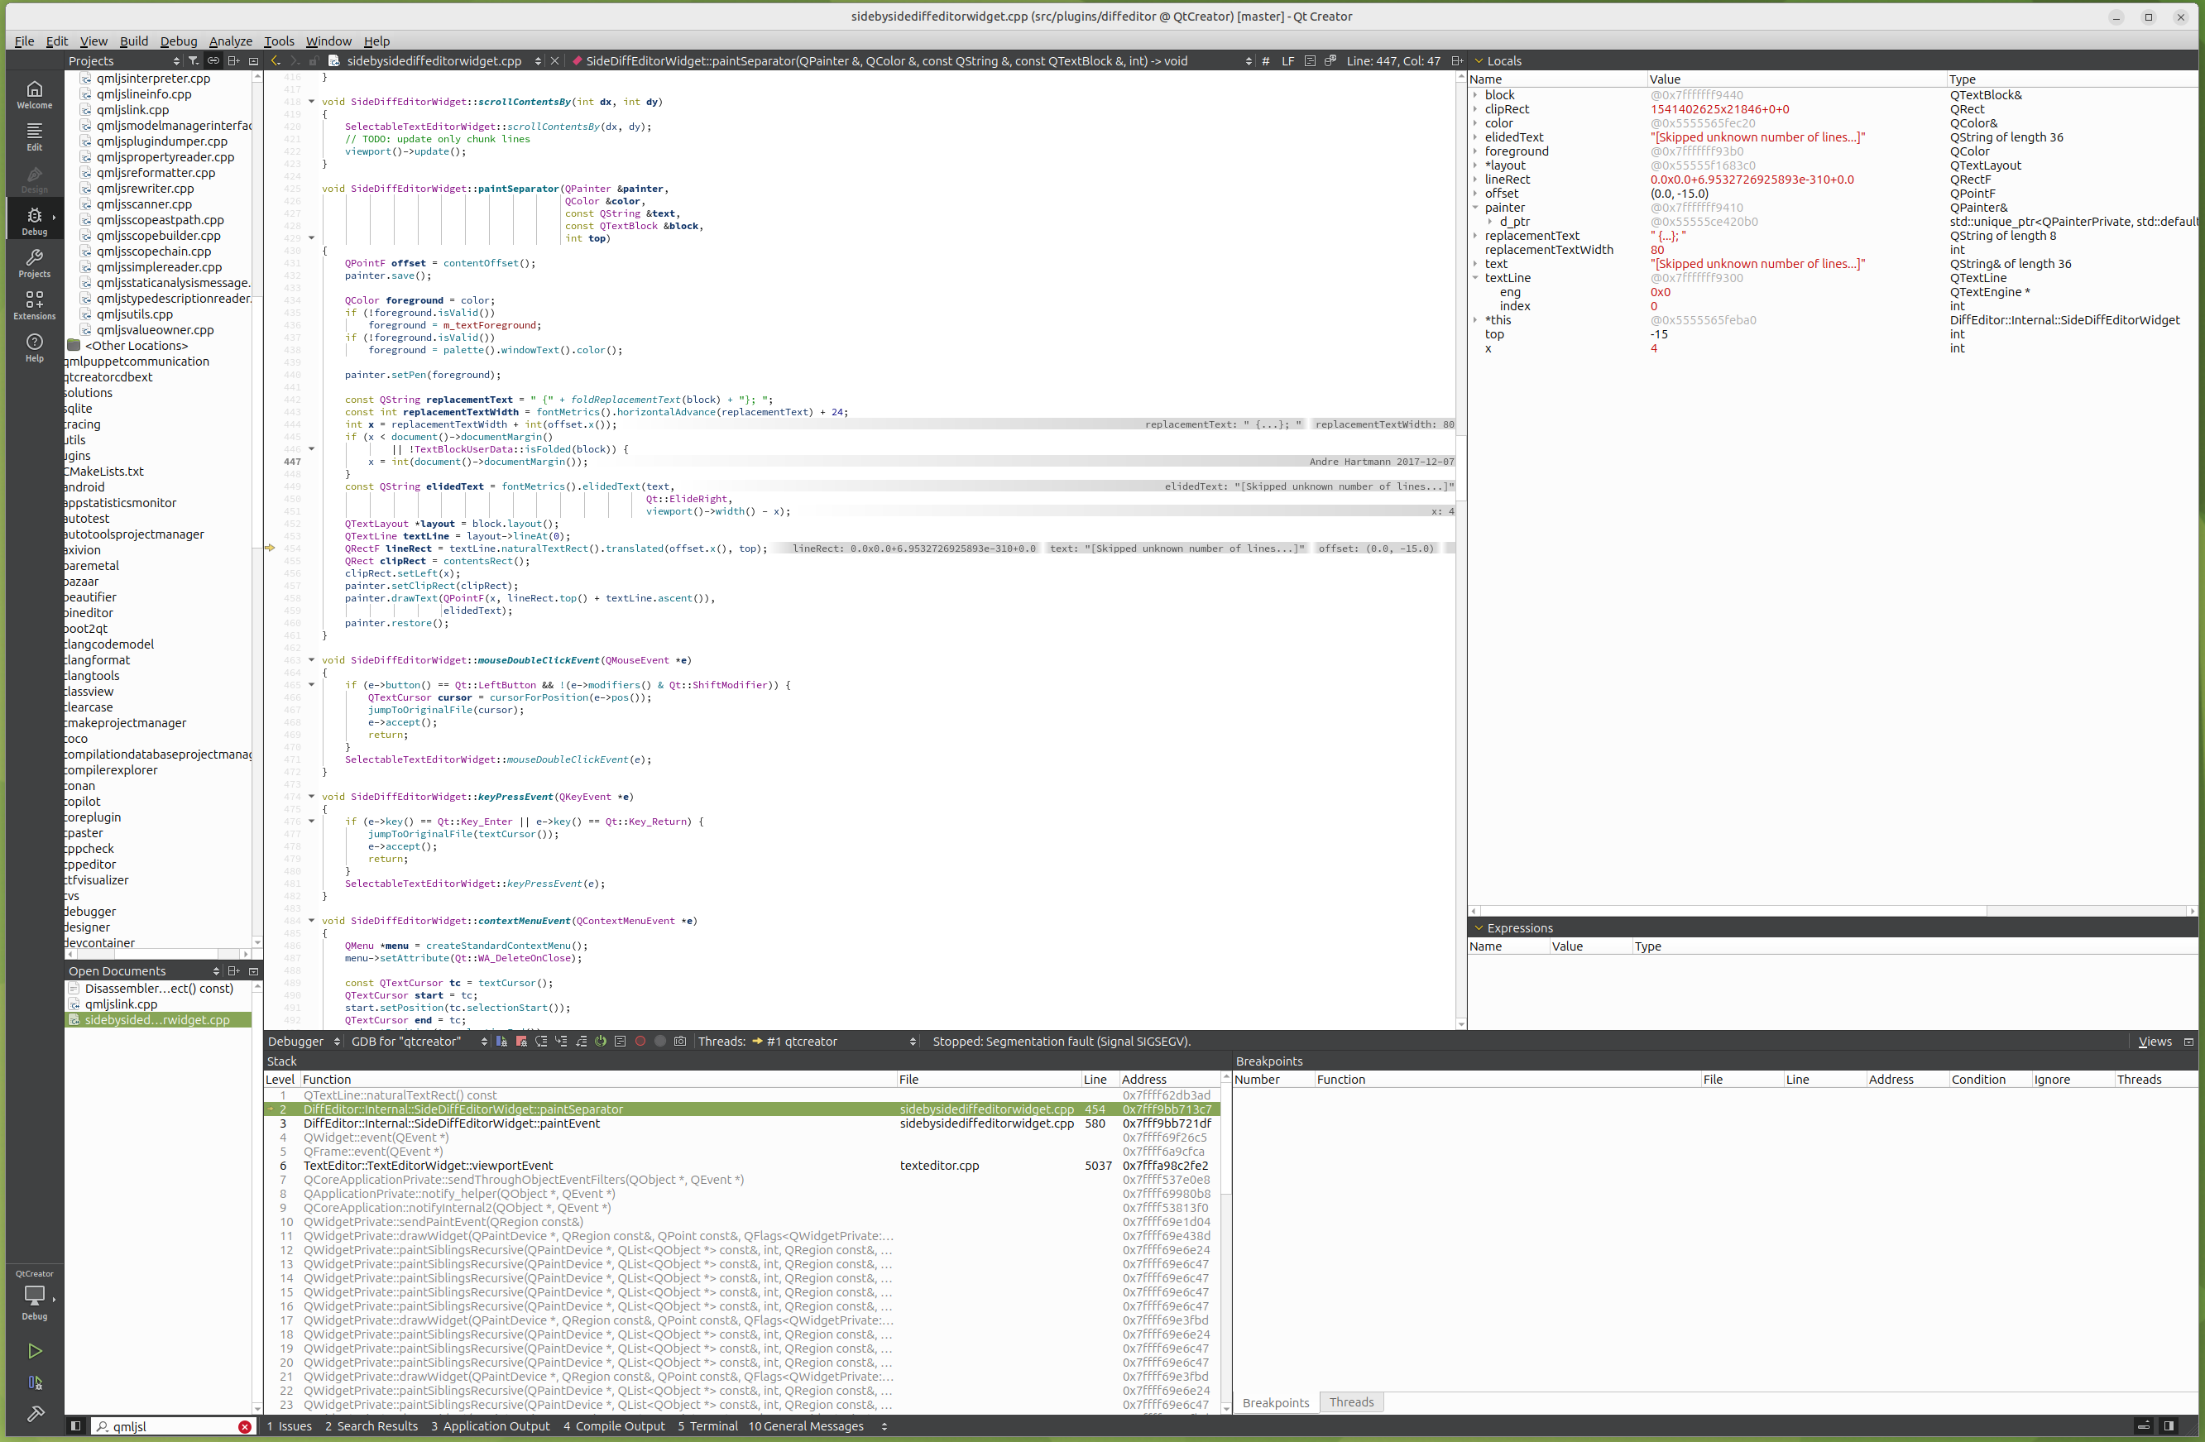Select Debug mode in sidebar
Image resolution: width=2205 pixels, height=1442 pixels.
pyautogui.click(x=34, y=220)
